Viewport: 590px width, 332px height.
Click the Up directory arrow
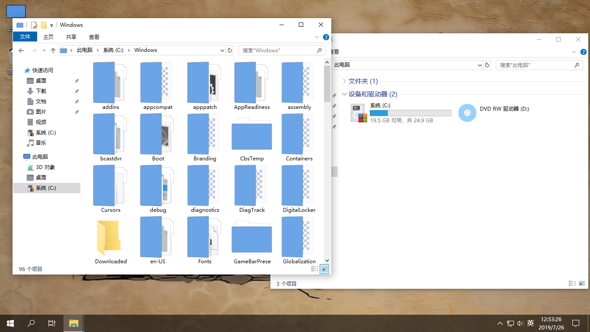point(53,51)
